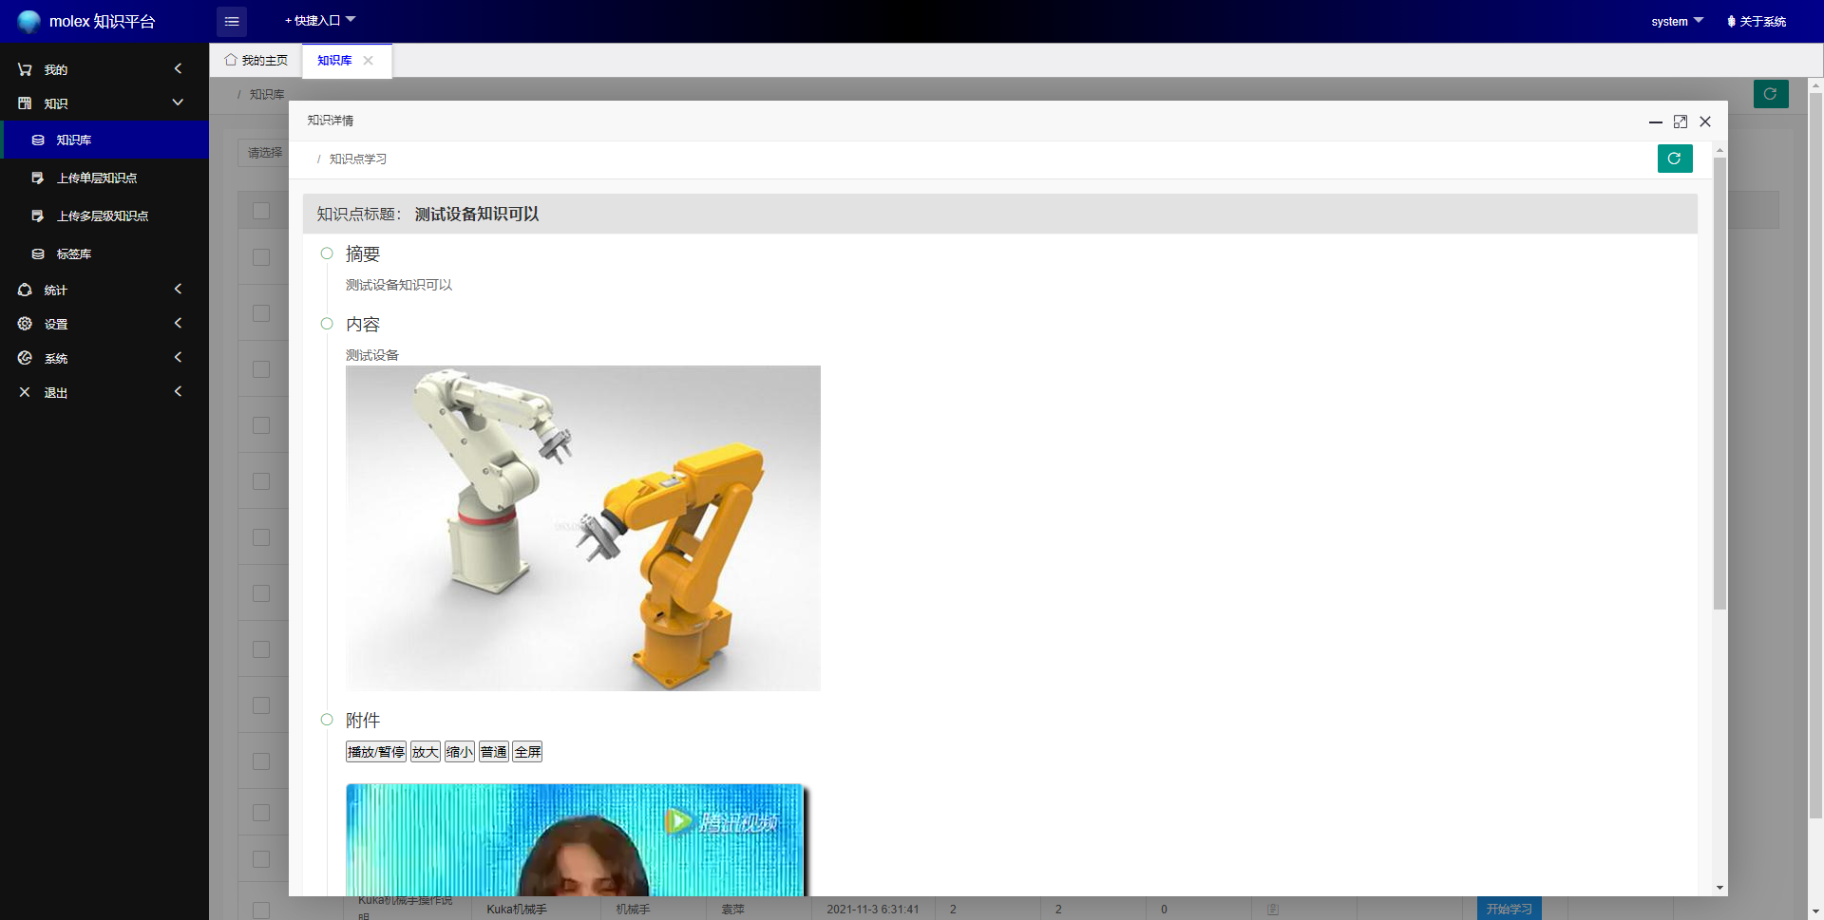Screen dimensions: 1824x920
Task: Click the 缩小 button
Action: tap(460, 752)
